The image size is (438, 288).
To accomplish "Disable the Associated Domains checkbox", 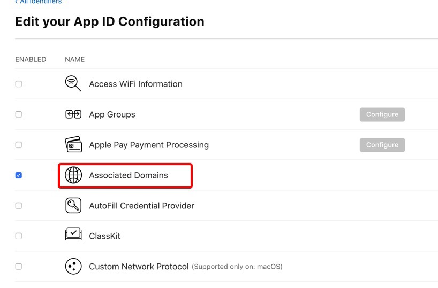I will (19, 175).
